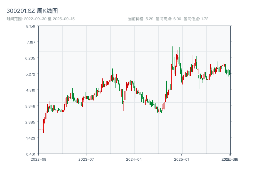Click y-axis label 1.423

coord(30,138)
